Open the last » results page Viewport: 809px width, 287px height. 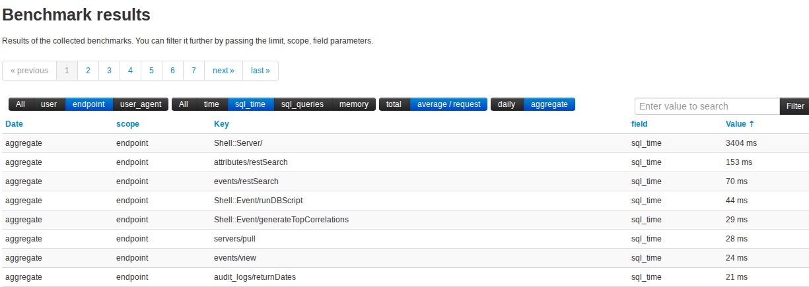(260, 71)
